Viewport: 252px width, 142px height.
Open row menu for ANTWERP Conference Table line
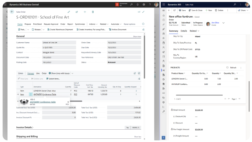click(x=31, y=95)
